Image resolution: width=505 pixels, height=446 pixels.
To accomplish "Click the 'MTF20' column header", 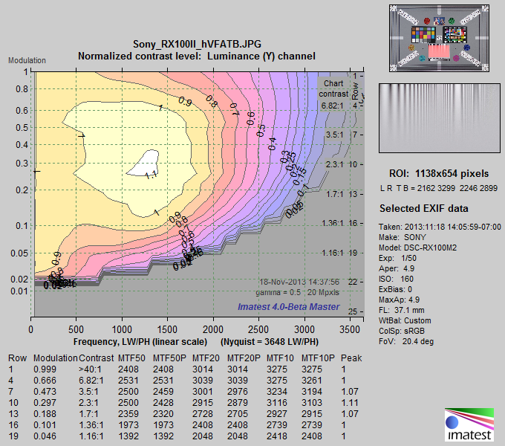I will coord(206,358).
